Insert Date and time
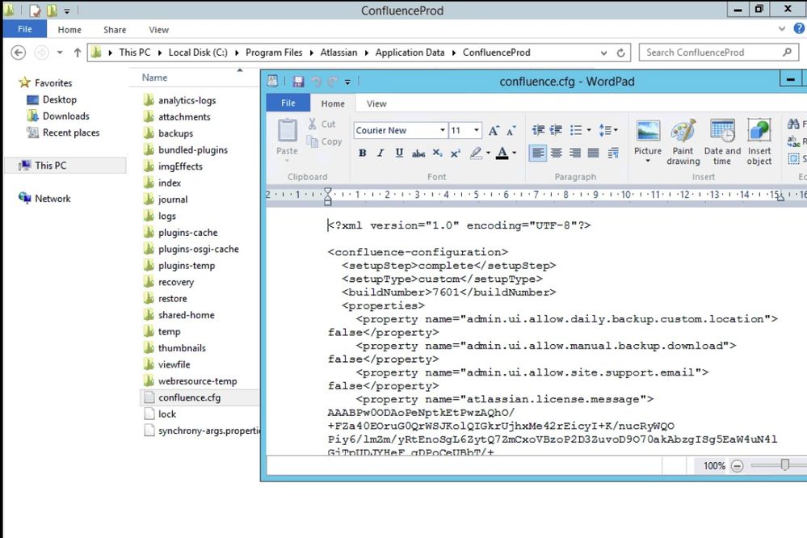 pos(722,141)
